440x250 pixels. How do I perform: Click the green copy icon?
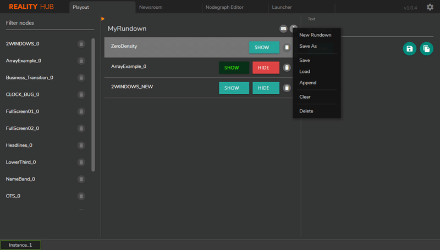click(x=426, y=49)
